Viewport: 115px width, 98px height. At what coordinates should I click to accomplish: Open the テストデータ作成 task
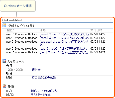(41, 95)
